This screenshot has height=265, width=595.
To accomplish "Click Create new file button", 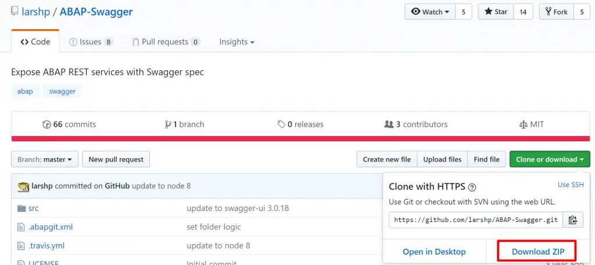I will click(386, 159).
